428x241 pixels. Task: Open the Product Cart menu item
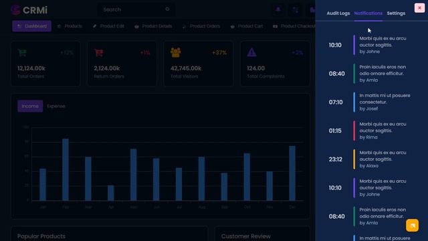pyautogui.click(x=247, y=26)
